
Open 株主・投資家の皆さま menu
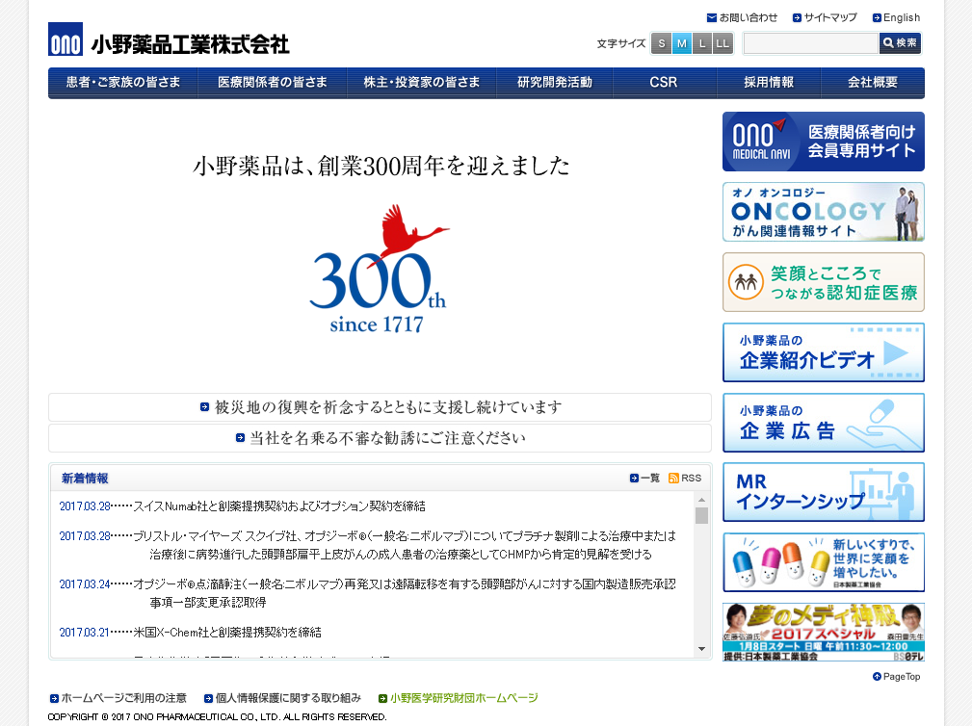click(422, 83)
